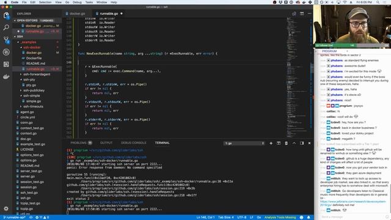
Task: Open Dockerfile in the explorer
Action: coord(34,58)
